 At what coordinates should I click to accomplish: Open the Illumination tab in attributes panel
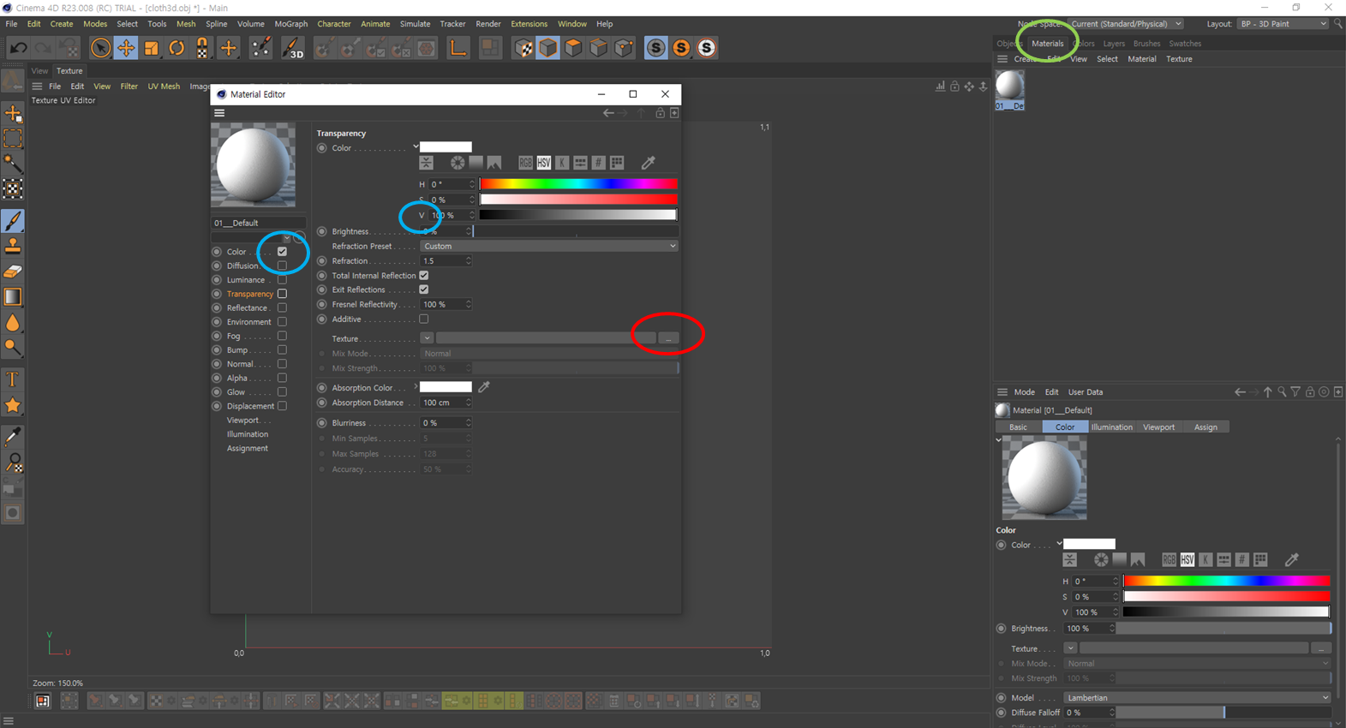click(x=1111, y=427)
